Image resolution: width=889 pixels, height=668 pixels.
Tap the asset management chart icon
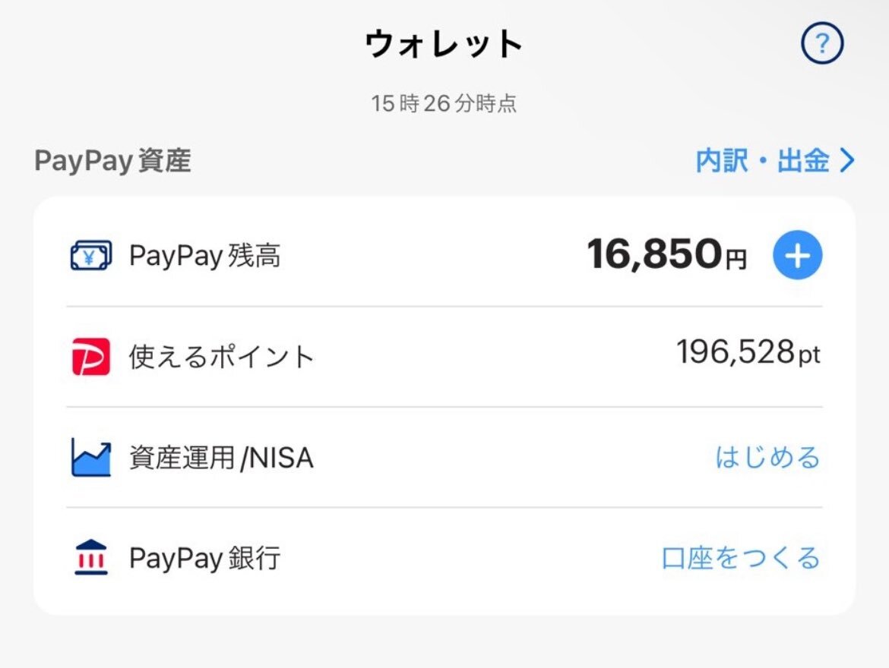click(x=90, y=457)
